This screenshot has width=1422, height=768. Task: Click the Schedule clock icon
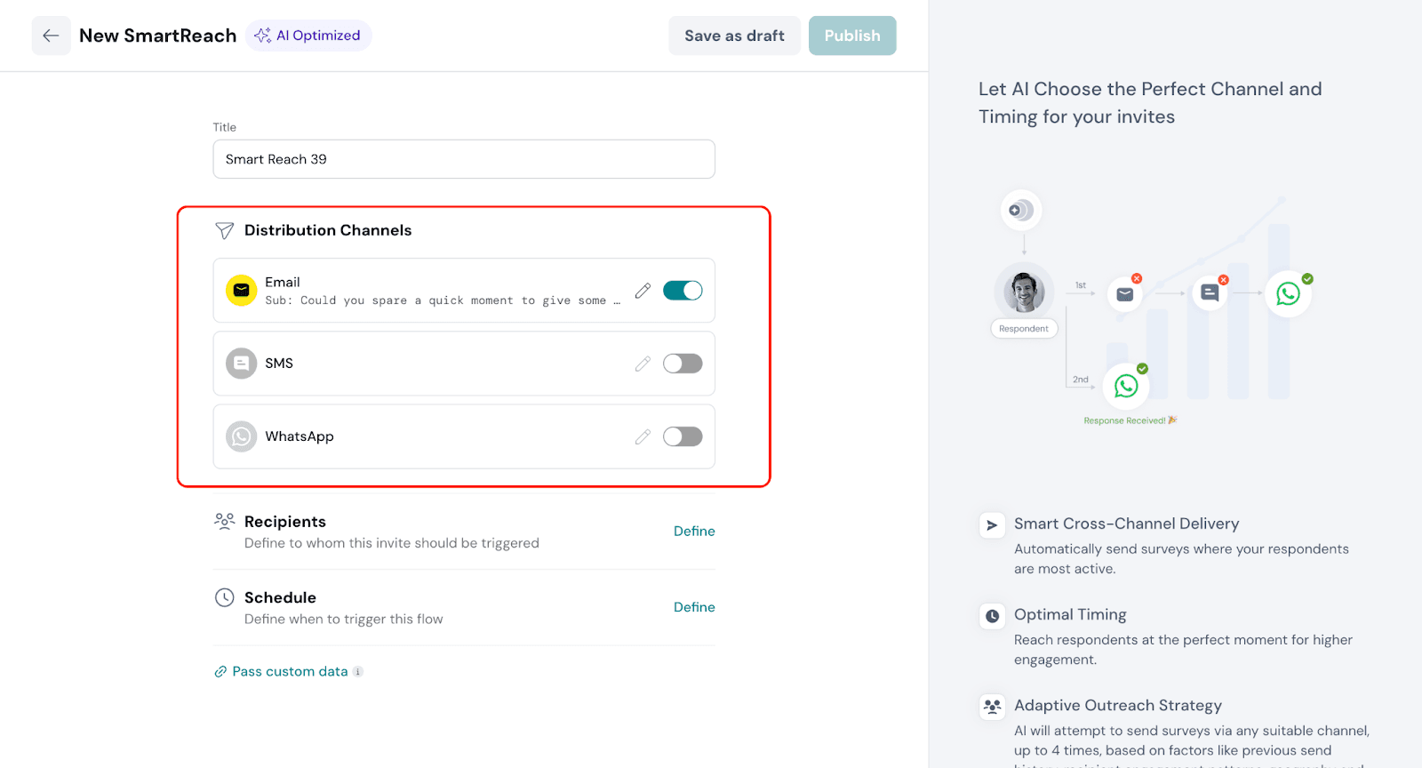pos(225,598)
